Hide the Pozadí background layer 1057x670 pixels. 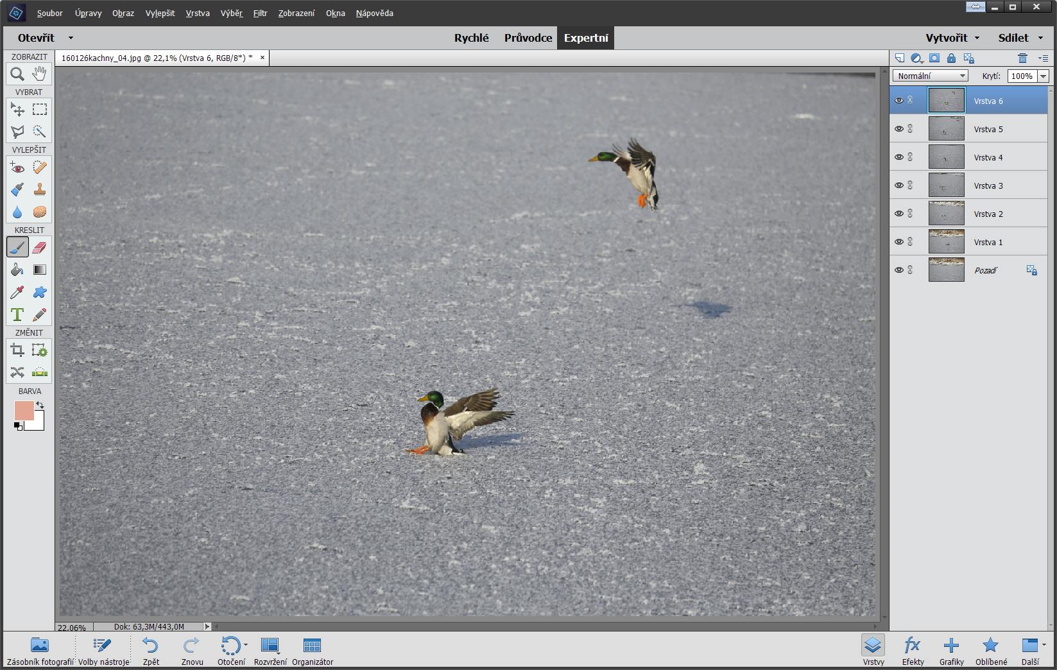coord(898,270)
